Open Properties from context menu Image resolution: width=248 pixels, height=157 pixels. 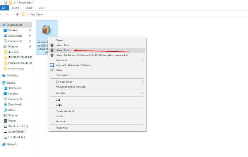[x=97, y=128]
